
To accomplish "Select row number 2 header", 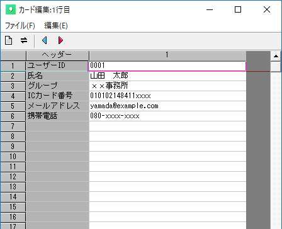I will [13, 76].
